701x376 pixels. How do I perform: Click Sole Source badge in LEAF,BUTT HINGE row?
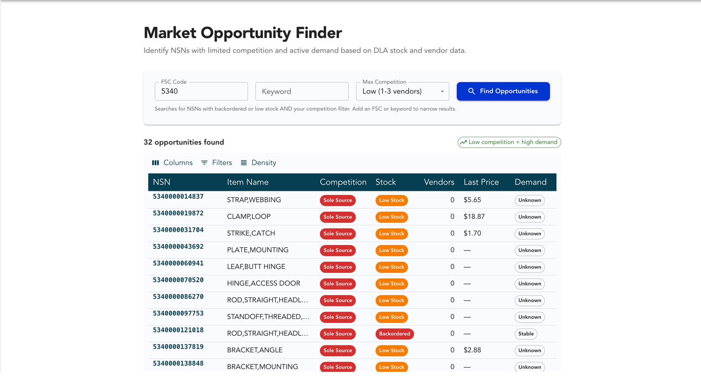[338, 267]
